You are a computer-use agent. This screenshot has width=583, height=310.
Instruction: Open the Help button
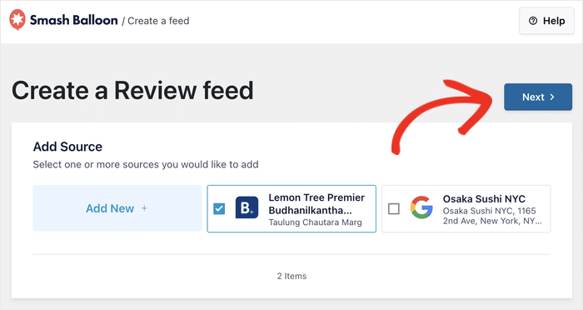coord(546,21)
